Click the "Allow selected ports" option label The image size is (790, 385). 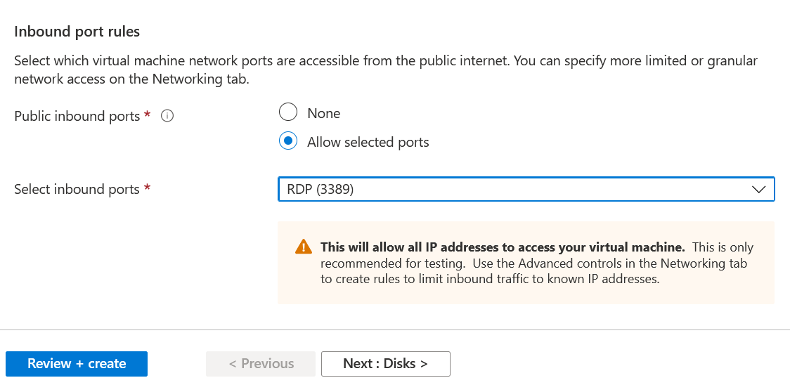click(x=368, y=142)
